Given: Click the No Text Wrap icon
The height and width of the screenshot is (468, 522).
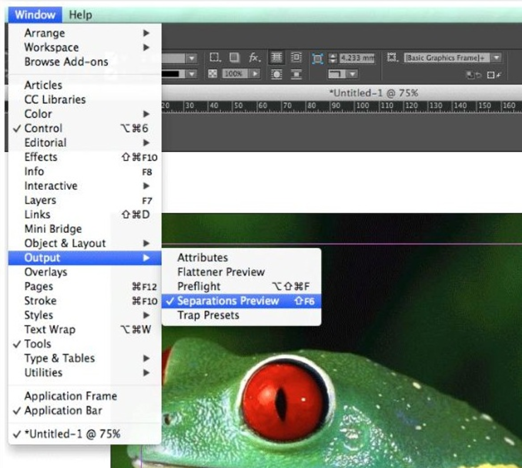Looking at the screenshot, I should tap(276, 56).
